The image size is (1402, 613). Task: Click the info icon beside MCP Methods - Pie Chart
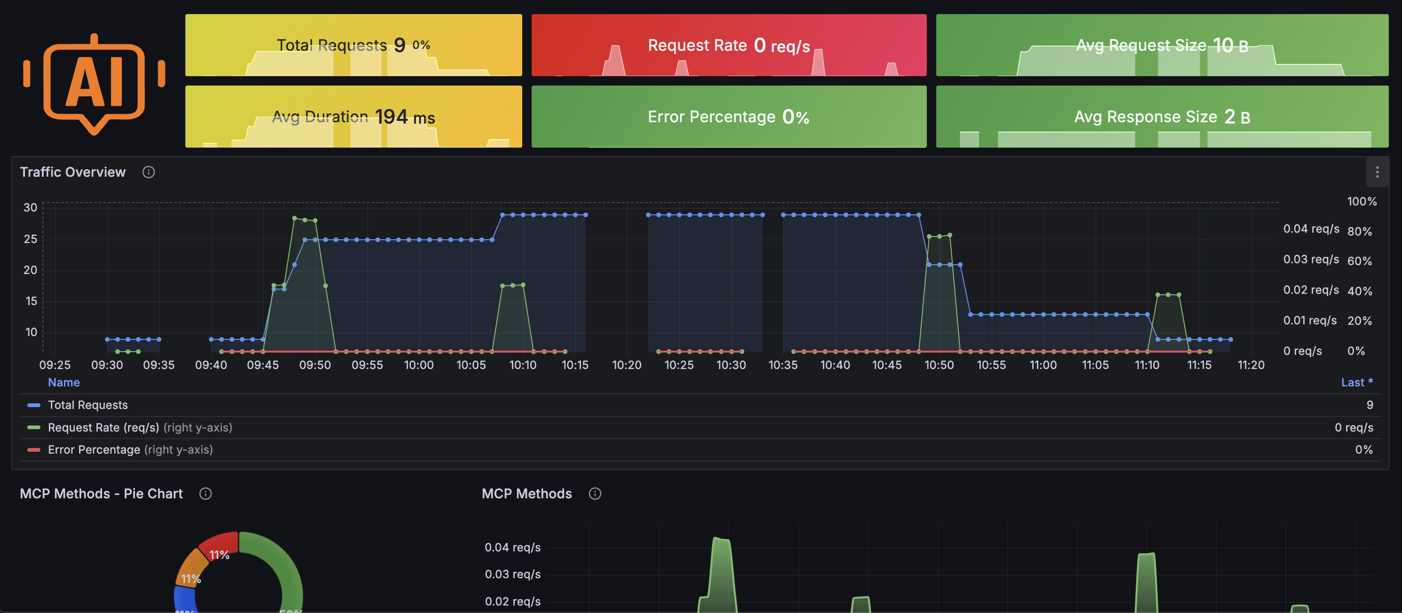pyautogui.click(x=205, y=494)
